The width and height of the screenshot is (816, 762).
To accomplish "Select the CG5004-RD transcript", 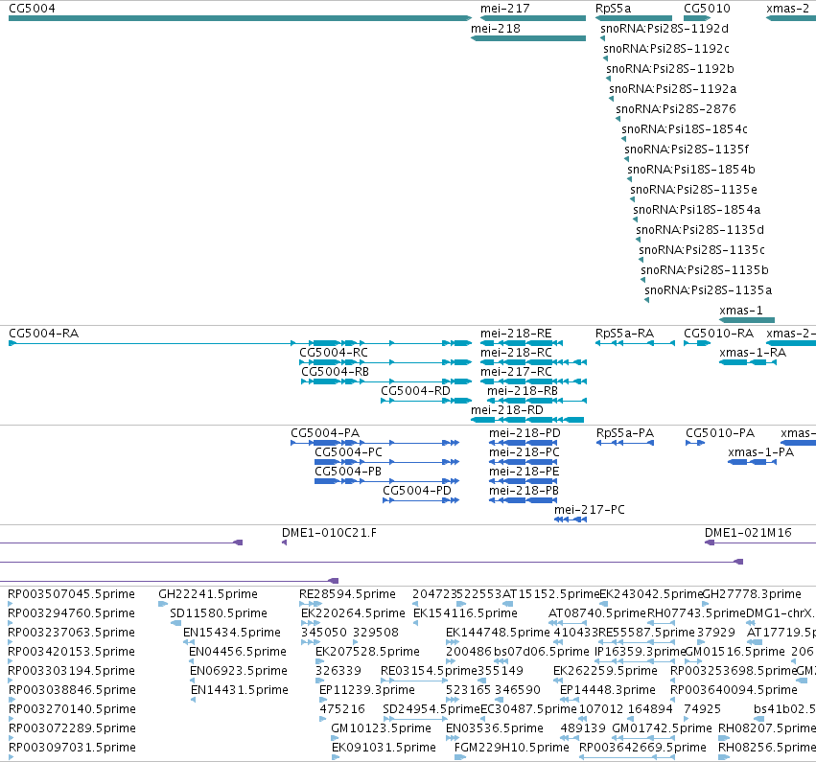I will pyautogui.click(x=426, y=401).
